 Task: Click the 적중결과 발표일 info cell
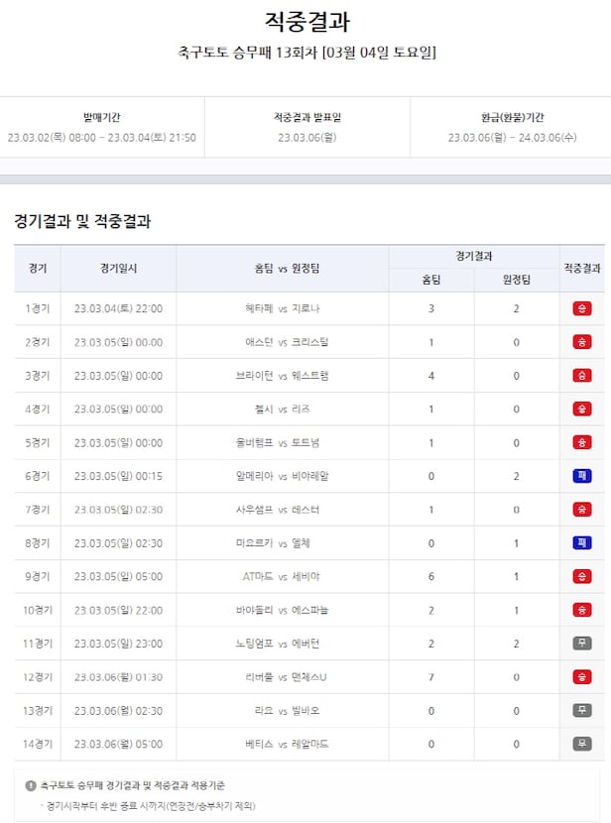click(306, 127)
